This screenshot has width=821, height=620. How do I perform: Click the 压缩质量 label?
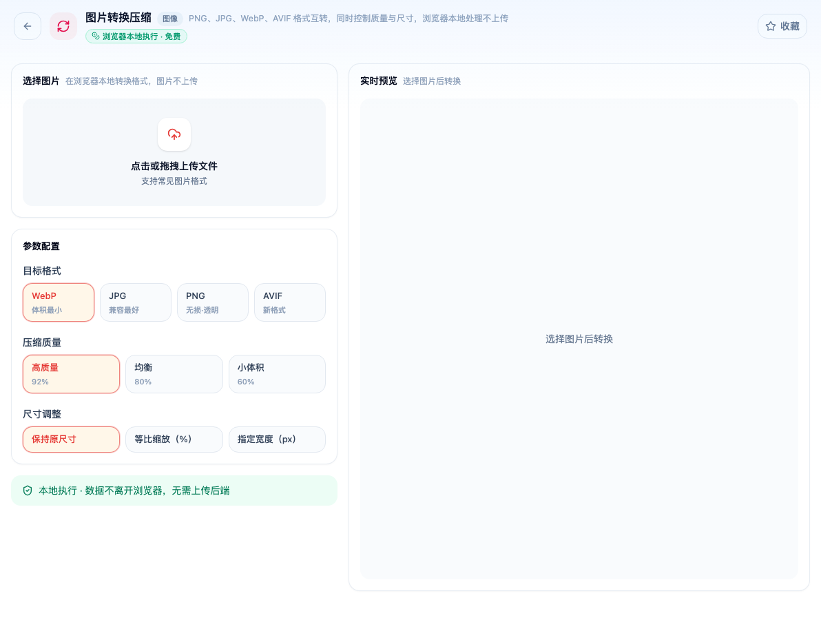(42, 342)
